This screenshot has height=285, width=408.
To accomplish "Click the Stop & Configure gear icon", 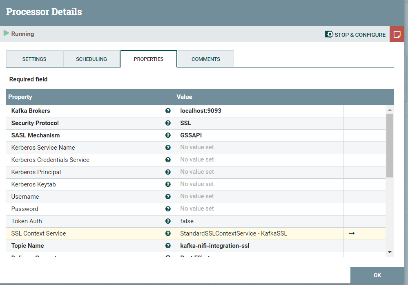I will tap(329, 34).
